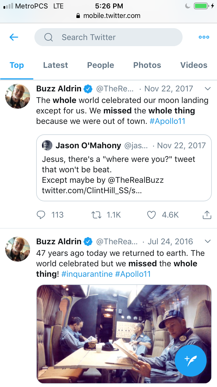Tap Buzz Aldrin's avatar on the first tweet

coord(18,97)
